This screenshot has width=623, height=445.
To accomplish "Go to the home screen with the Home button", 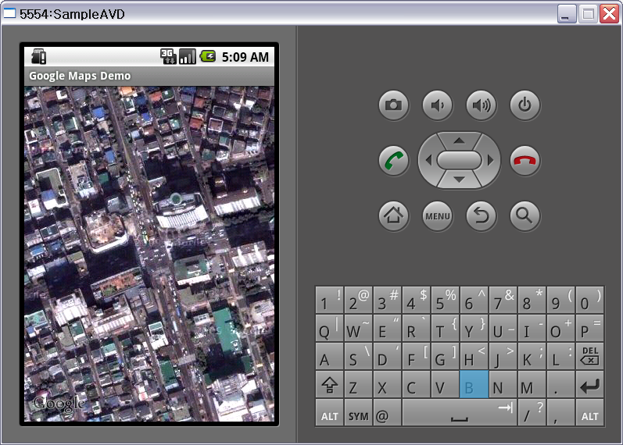I will (x=393, y=216).
